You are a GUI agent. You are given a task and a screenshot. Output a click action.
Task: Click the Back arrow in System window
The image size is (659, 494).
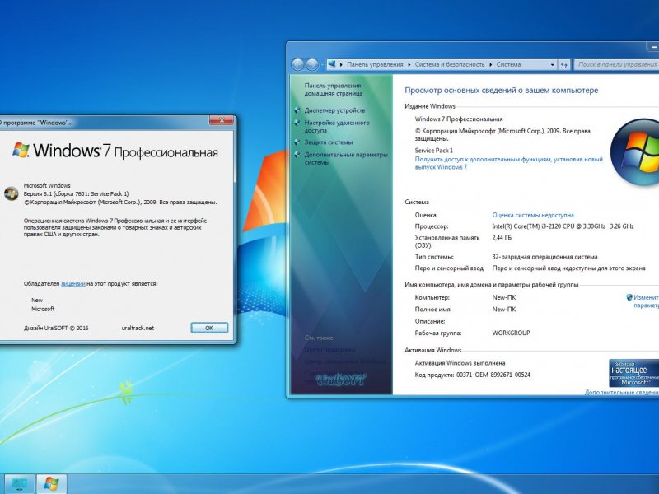tap(297, 65)
